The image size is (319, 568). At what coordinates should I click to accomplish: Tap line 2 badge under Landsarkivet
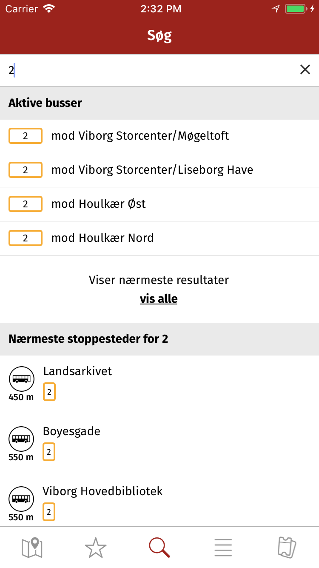49,392
